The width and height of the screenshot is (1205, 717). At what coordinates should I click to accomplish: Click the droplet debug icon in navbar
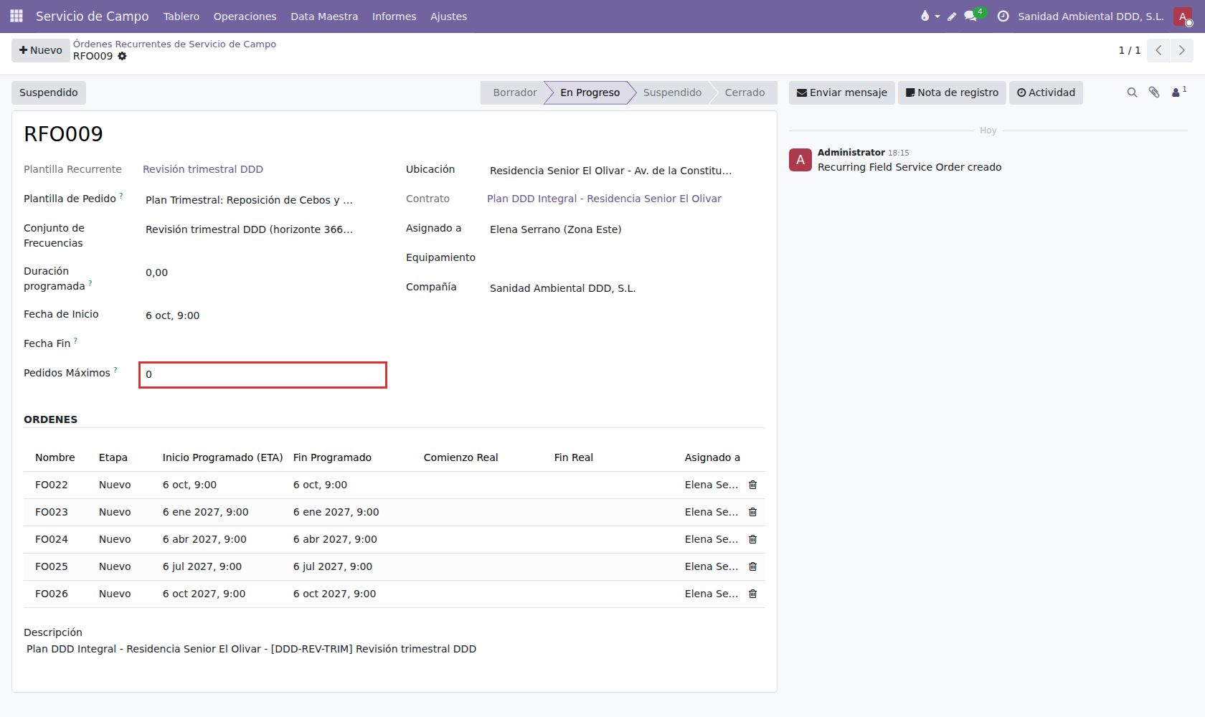[925, 16]
